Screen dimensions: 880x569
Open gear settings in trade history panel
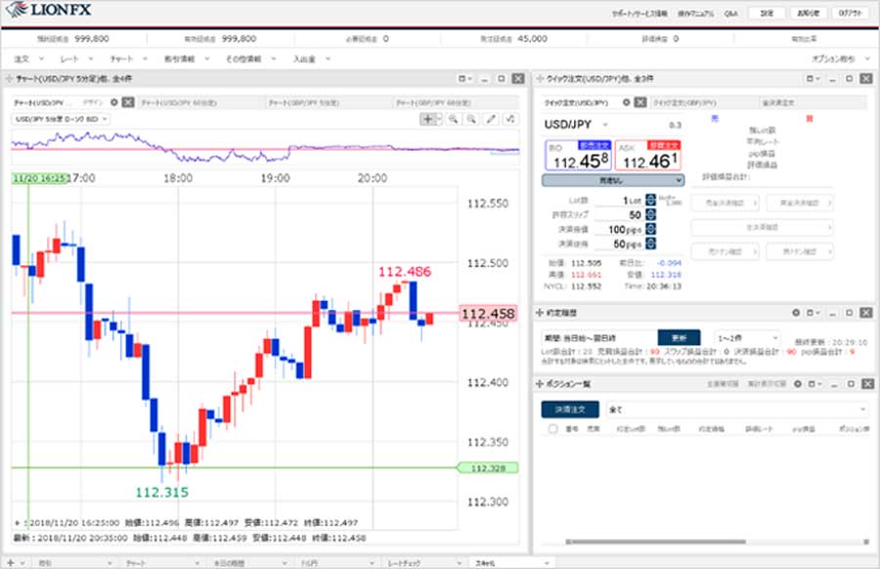[x=796, y=313]
